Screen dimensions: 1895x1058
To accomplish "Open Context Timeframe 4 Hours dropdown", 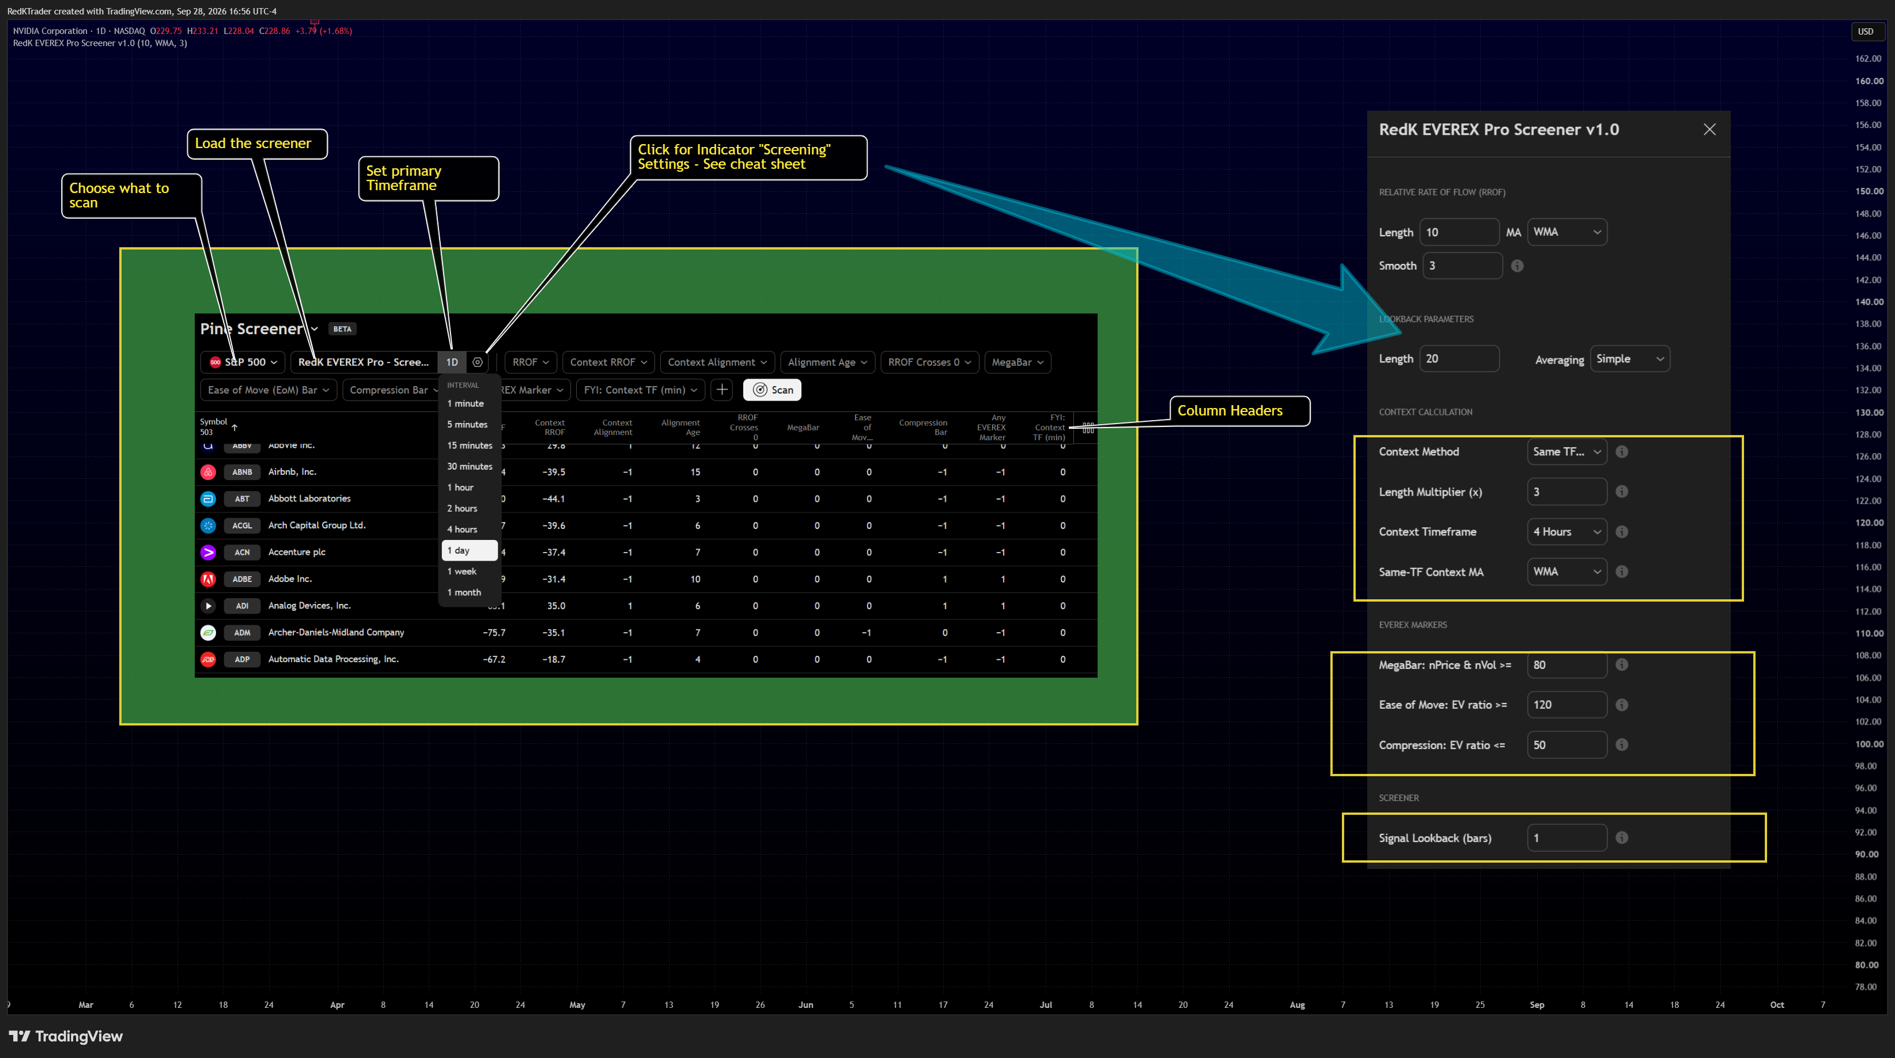I will [1567, 532].
